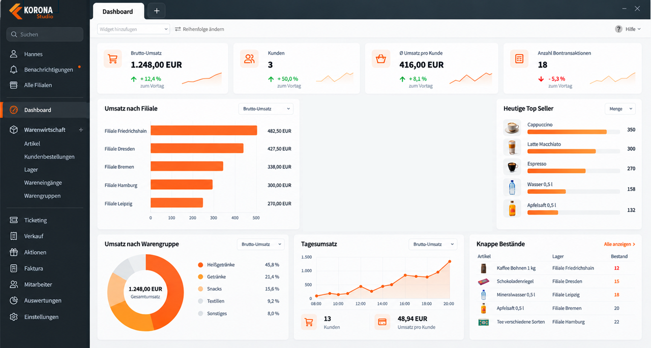Click the Auswertungen label in sidebar
The width and height of the screenshot is (651, 348).
pyautogui.click(x=43, y=301)
